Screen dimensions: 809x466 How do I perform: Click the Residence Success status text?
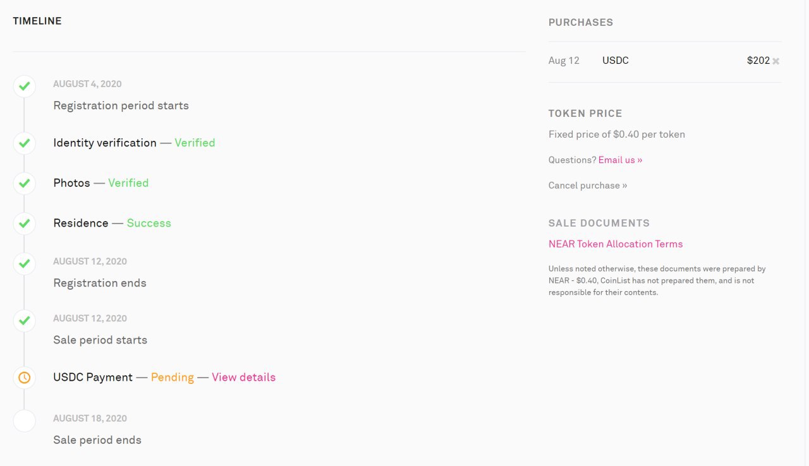pos(149,223)
